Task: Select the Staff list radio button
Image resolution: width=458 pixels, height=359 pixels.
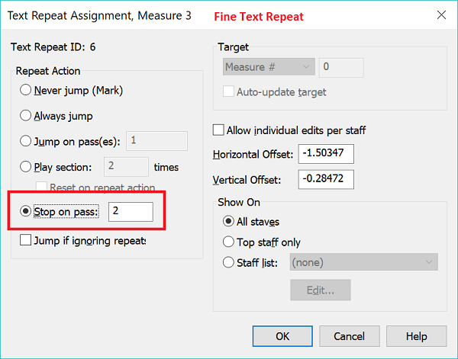Action: [228, 263]
